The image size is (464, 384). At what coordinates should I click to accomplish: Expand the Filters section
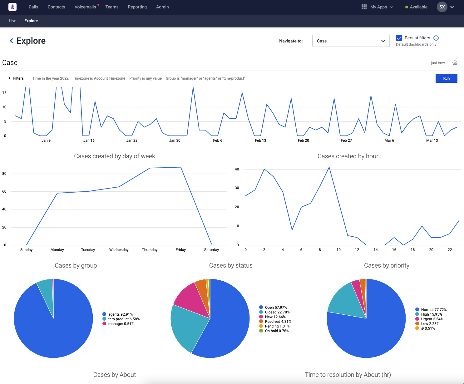coord(16,78)
